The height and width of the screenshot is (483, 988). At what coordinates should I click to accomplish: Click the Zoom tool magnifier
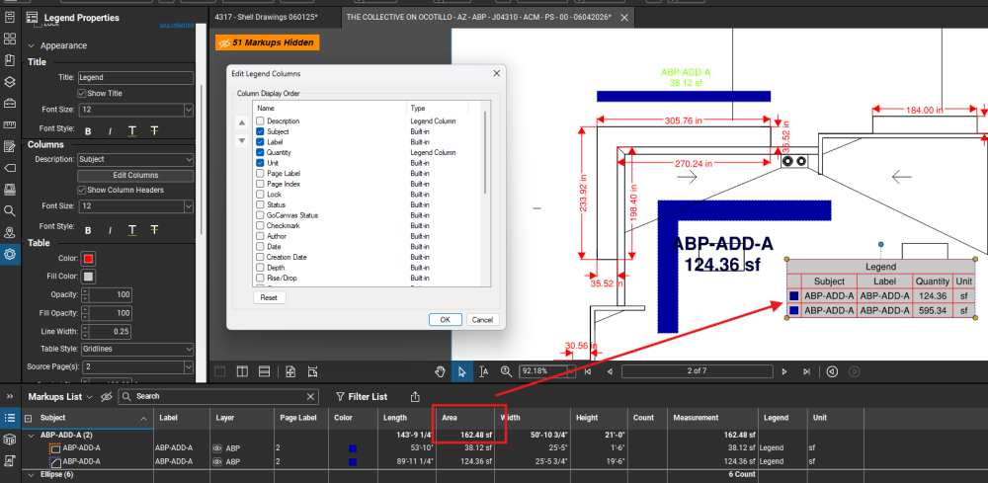[506, 371]
